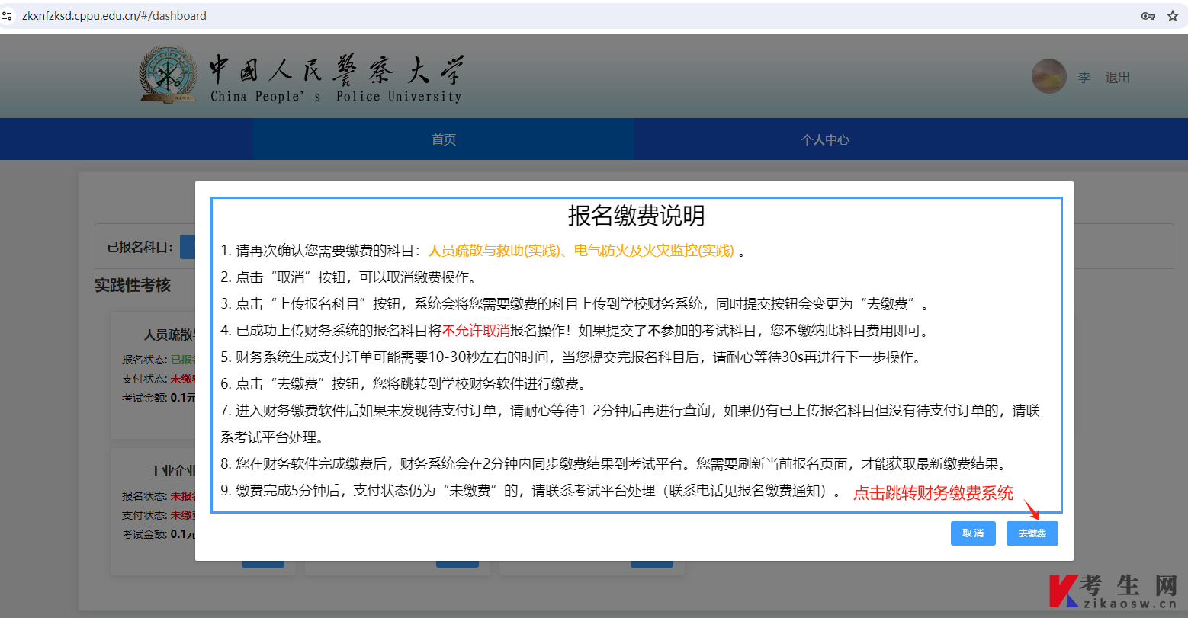
Task: Click 实践性考核 heading
Action: [133, 285]
